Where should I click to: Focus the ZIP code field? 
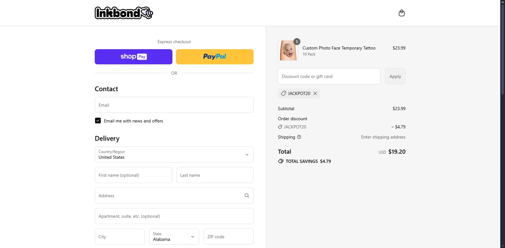[x=229, y=237]
